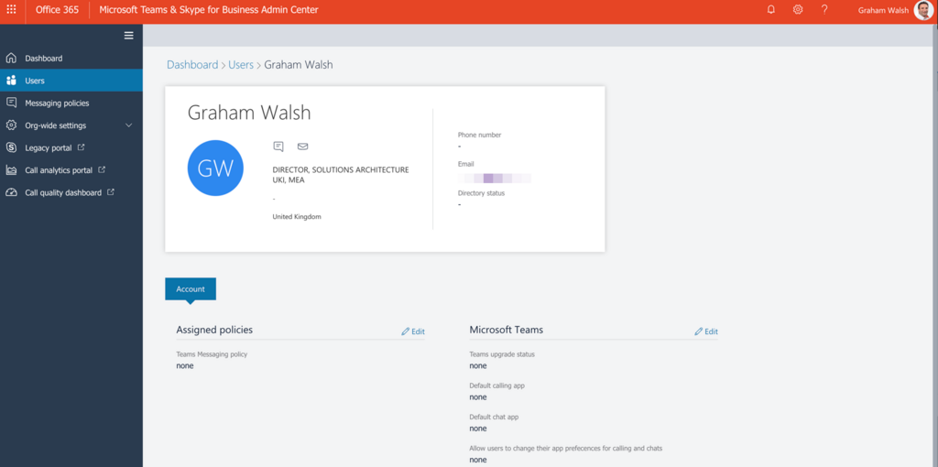Send email via envelope icon
Image resolution: width=938 pixels, height=467 pixels.
pos(302,147)
